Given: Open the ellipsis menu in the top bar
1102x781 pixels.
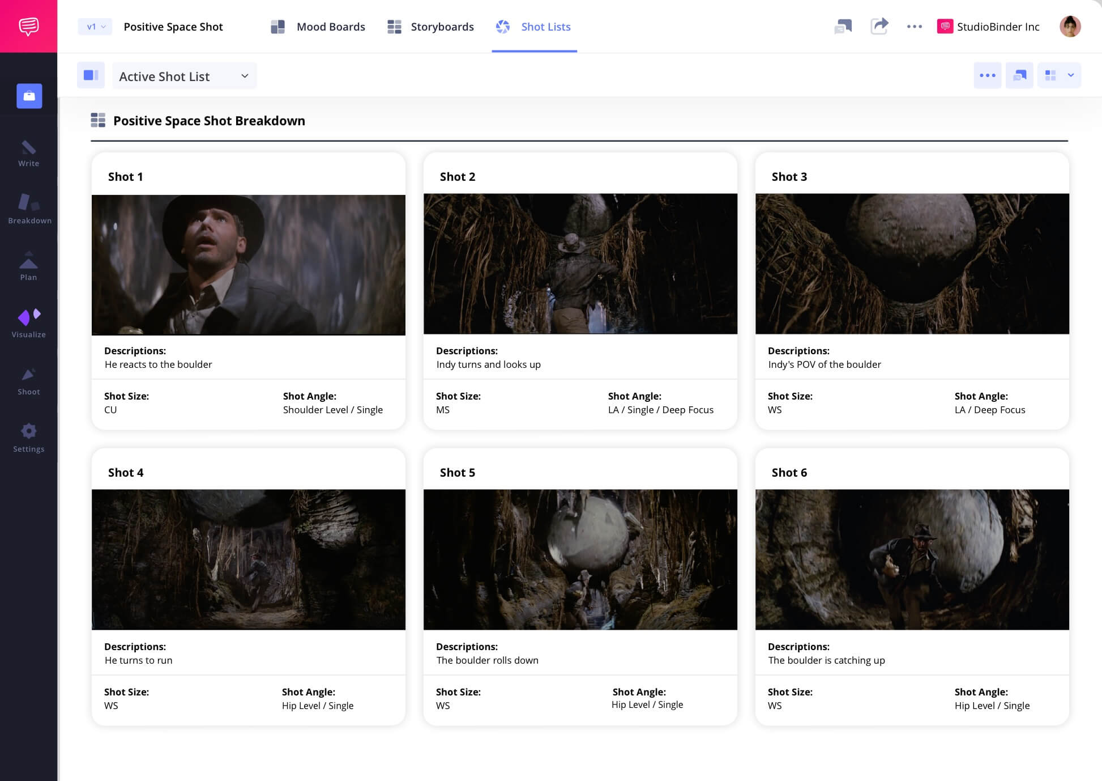Looking at the screenshot, I should 915,26.
